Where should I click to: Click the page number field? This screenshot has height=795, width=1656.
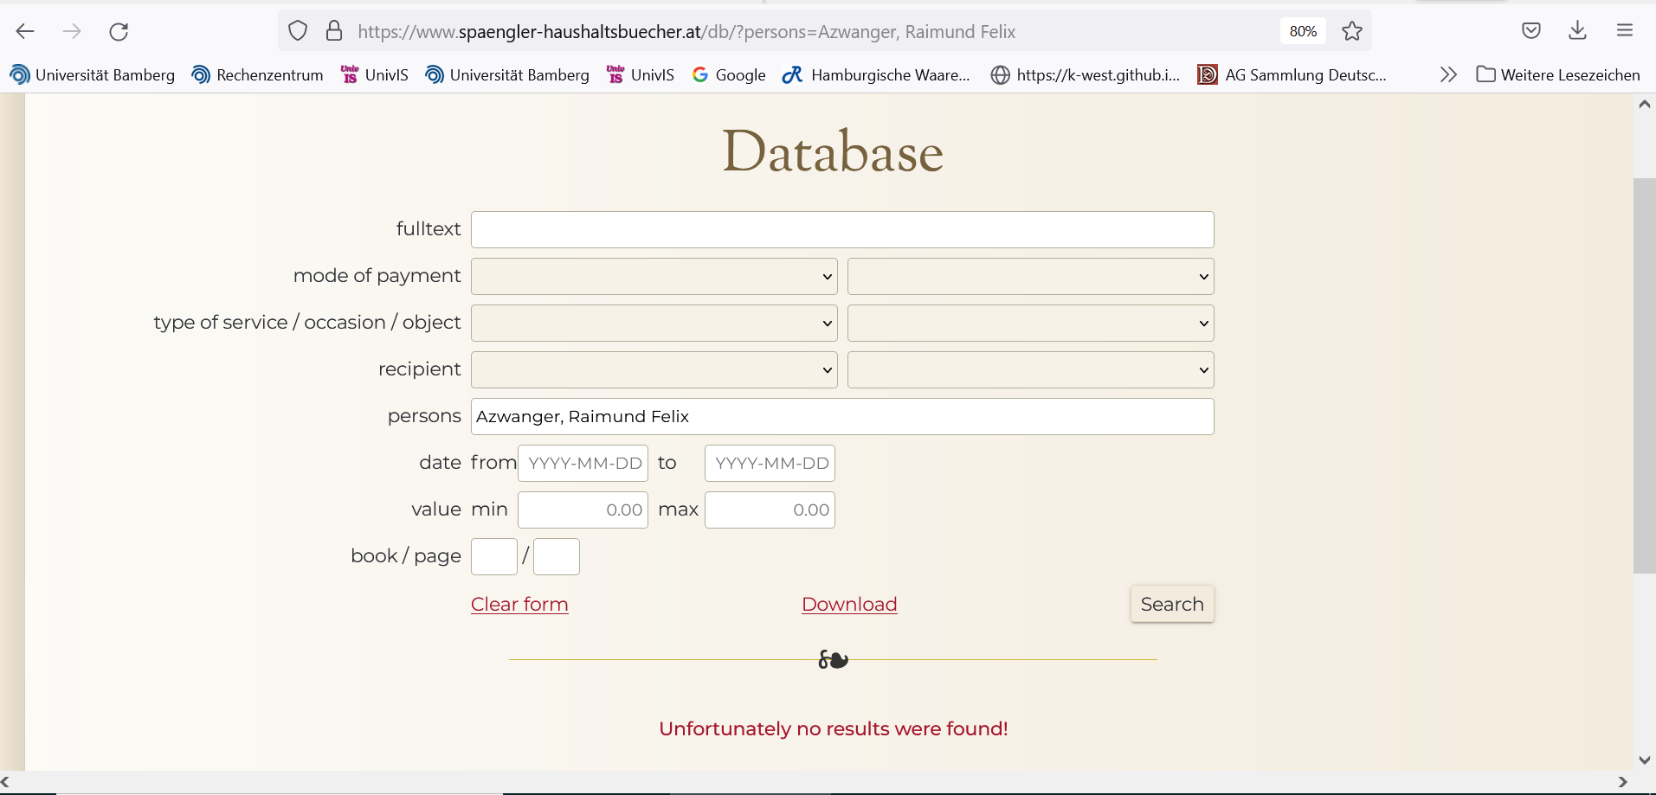pyautogui.click(x=557, y=557)
